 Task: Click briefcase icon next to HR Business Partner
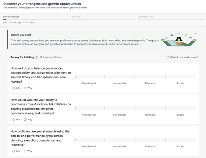(x=37, y=57)
